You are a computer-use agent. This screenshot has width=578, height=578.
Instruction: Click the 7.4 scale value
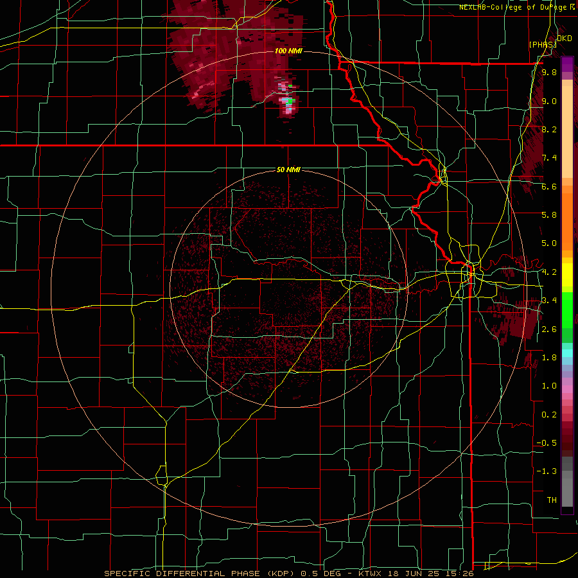pyautogui.click(x=549, y=158)
